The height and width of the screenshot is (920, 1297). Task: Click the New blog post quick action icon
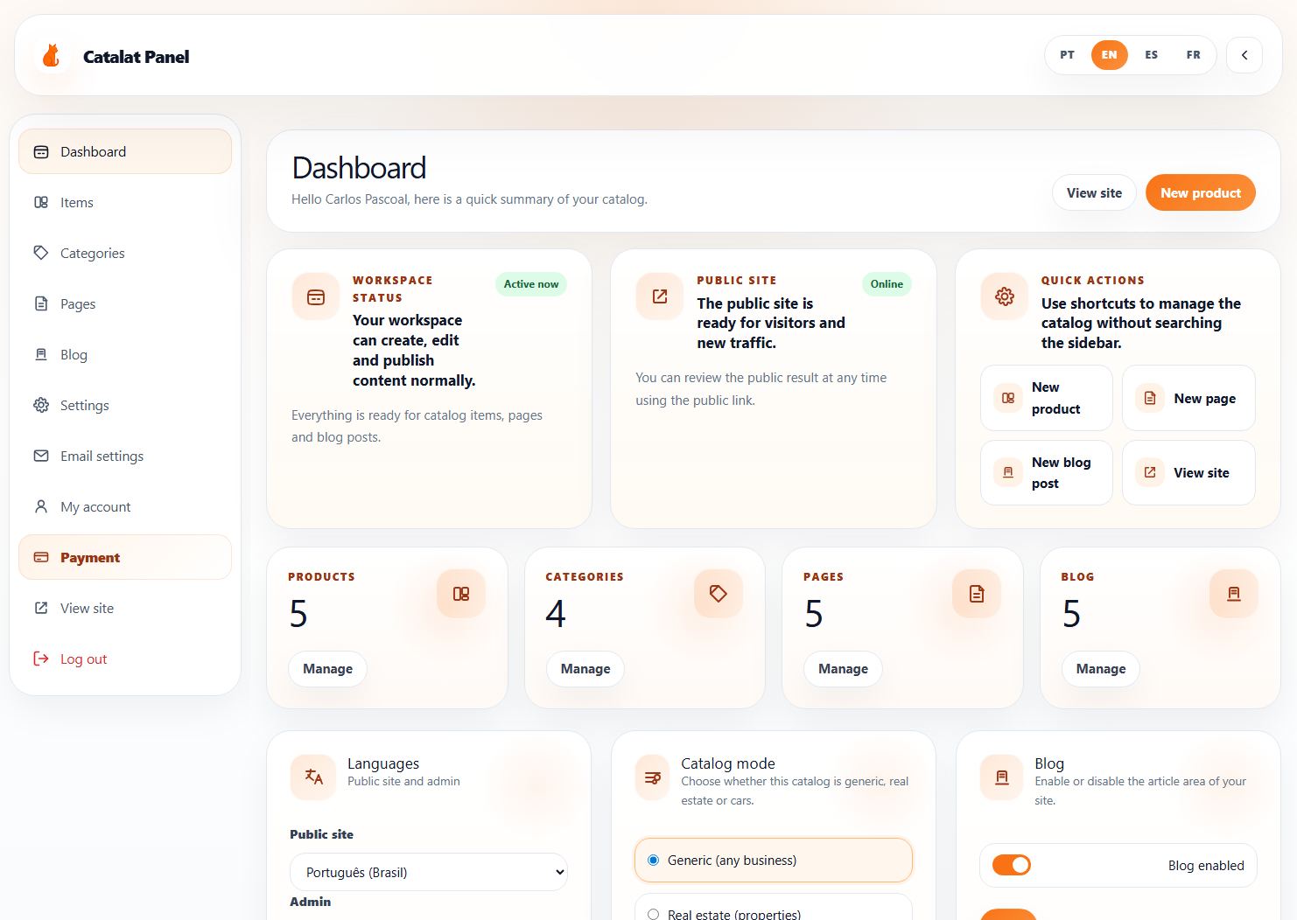click(1008, 472)
